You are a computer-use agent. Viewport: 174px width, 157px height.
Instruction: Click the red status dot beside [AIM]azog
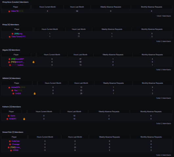[x=12, y=34]
